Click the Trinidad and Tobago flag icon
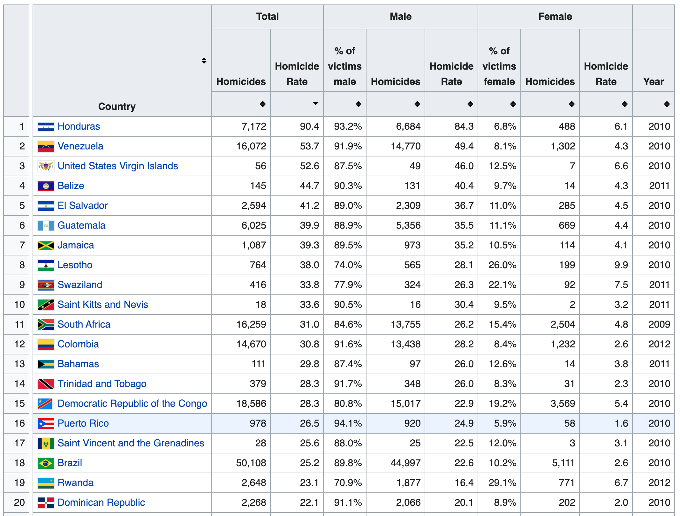The image size is (680, 516). coord(46,384)
